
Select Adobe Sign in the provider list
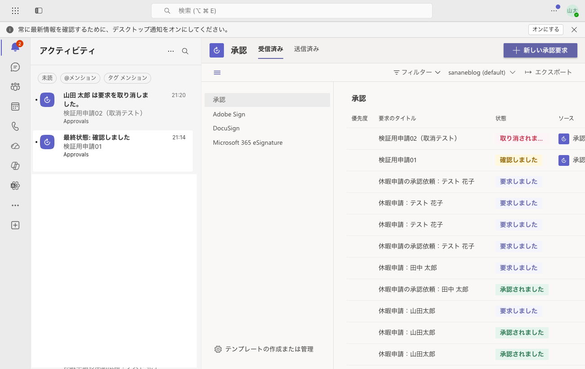[x=267, y=114]
